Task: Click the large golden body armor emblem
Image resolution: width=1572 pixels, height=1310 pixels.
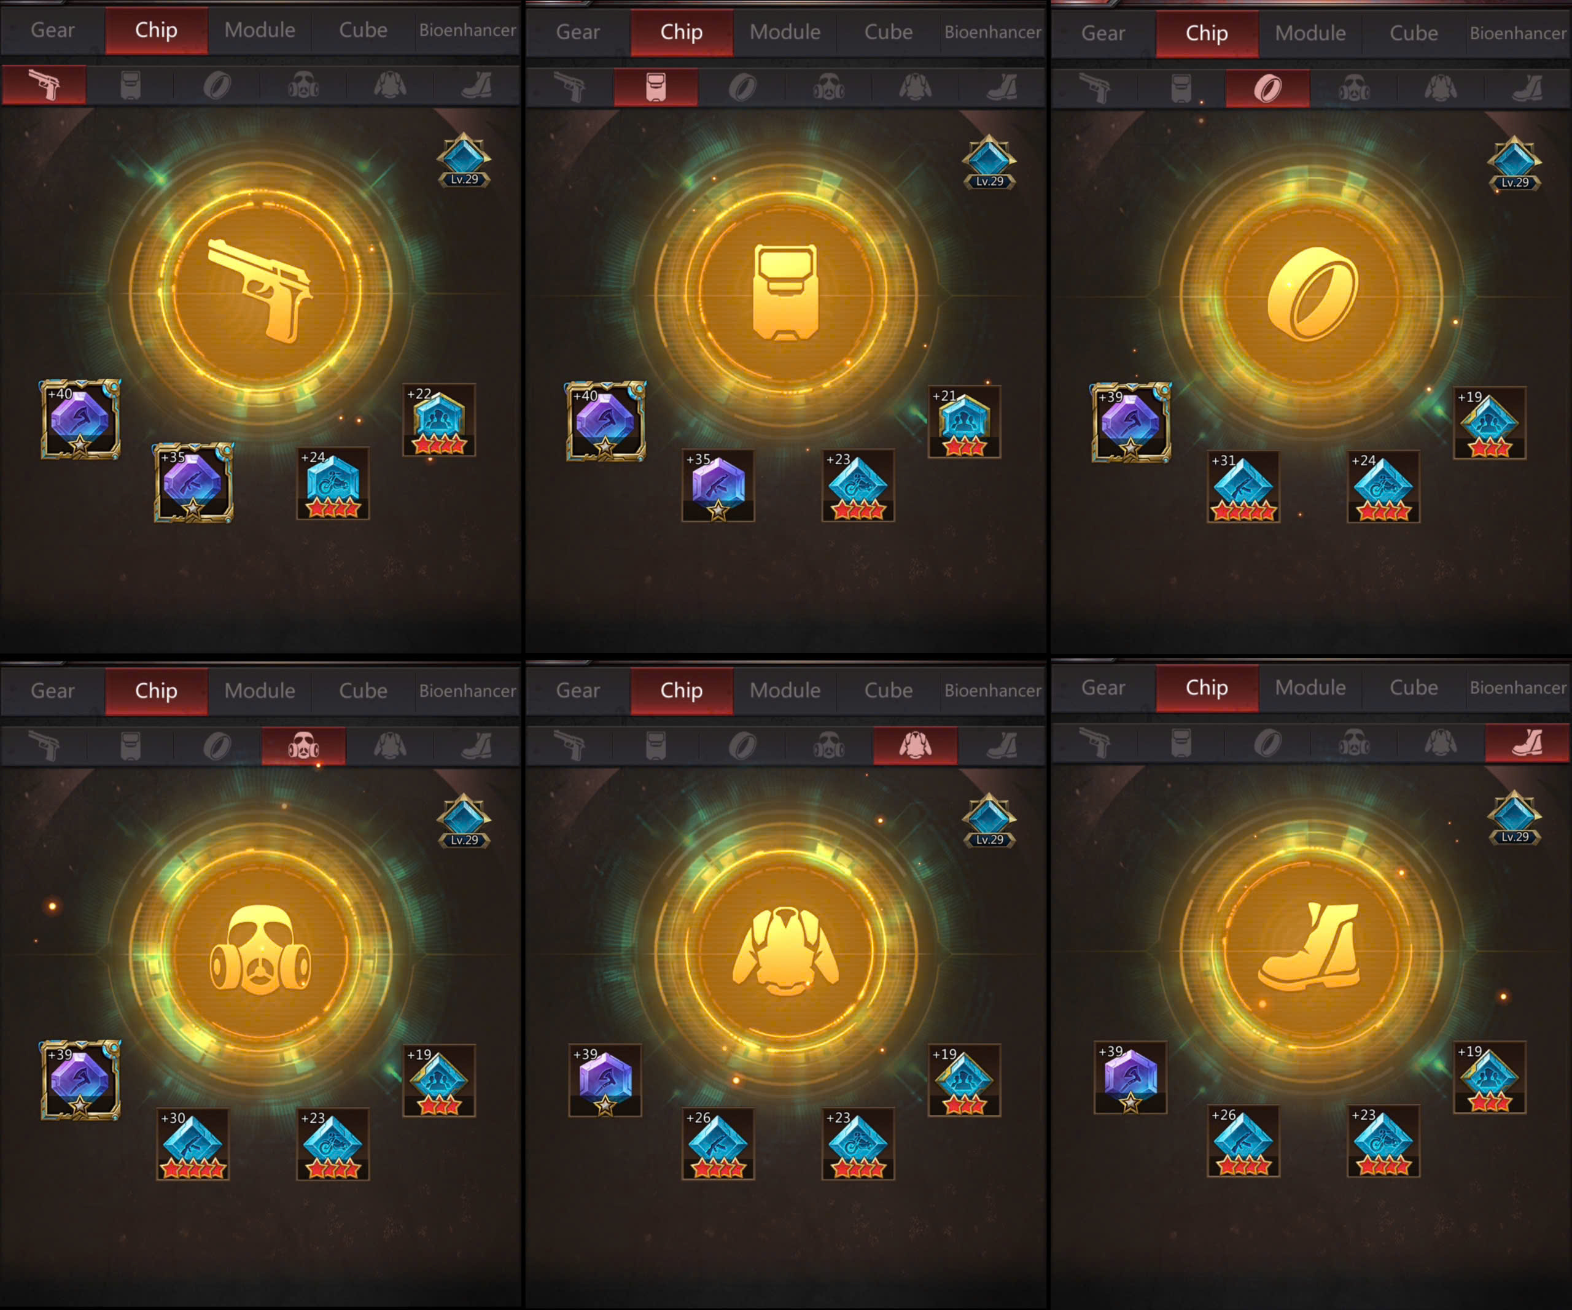Action: point(785,293)
